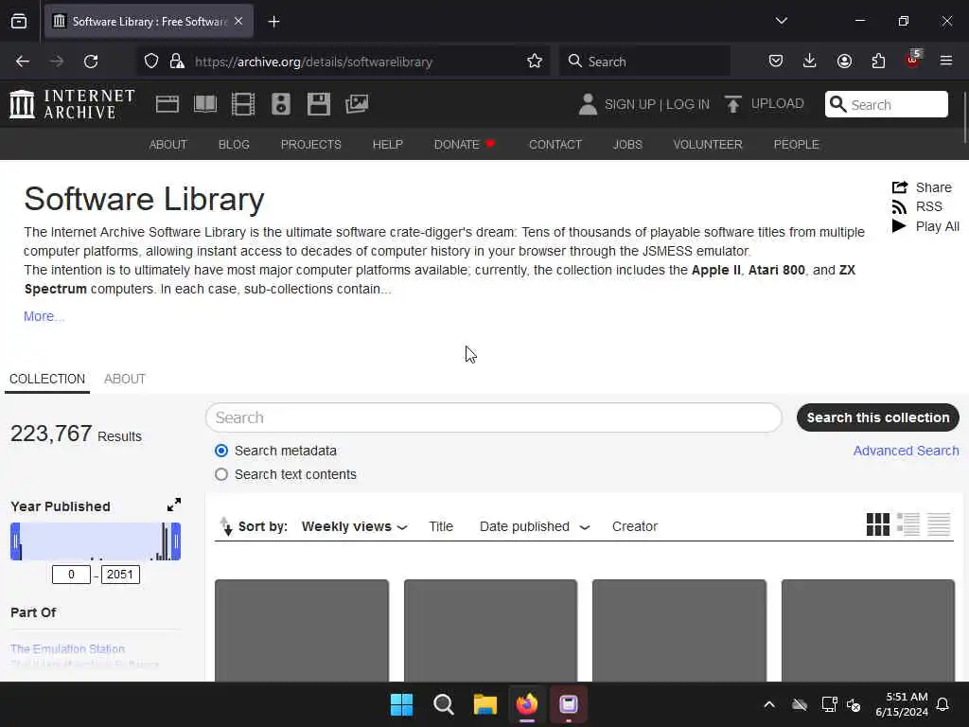Image resolution: width=969 pixels, height=727 pixels.
Task: Open the Video film strip icon
Action: (x=243, y=104)
